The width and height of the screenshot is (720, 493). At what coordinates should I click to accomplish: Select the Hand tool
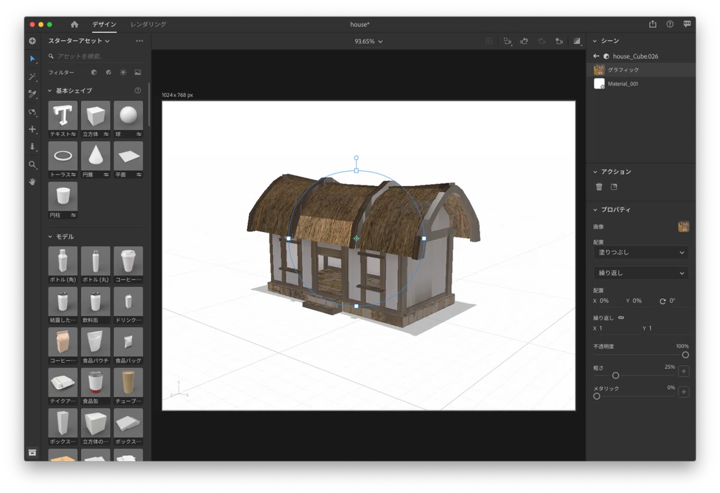point(32,181)
